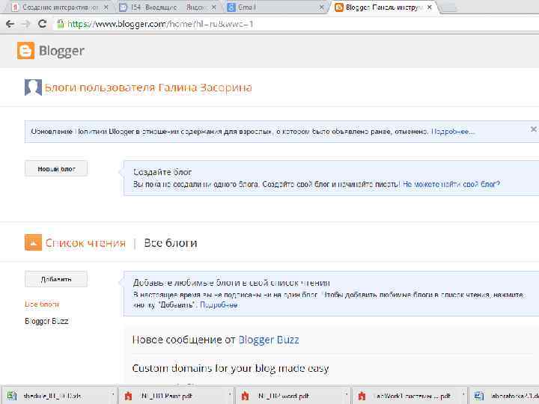
Task: Select Blogger Buzz in sidebar list
Action: coord(46,321)
